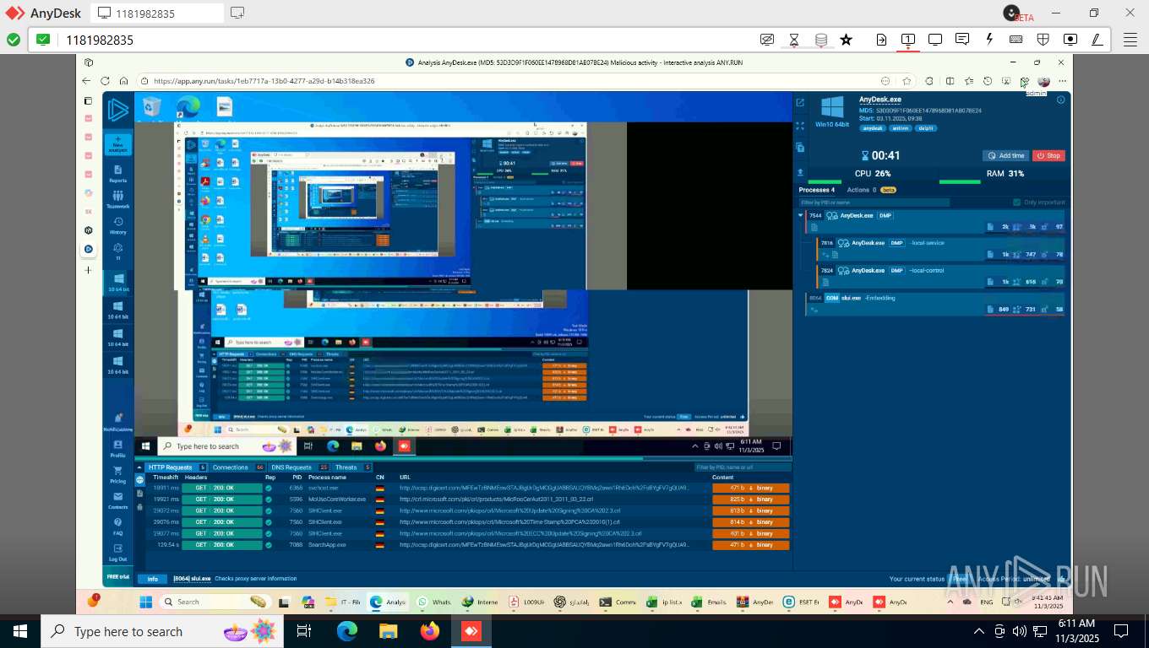Click the local taskbar search box
This screenshot has width=1149, height=648.
[161, 631]
